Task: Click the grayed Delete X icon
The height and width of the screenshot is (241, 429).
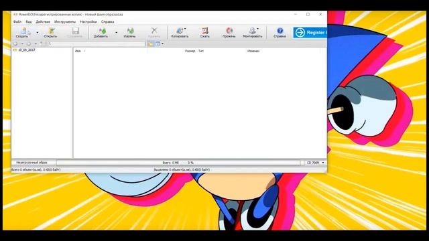Action: click(x=154, y=33)
